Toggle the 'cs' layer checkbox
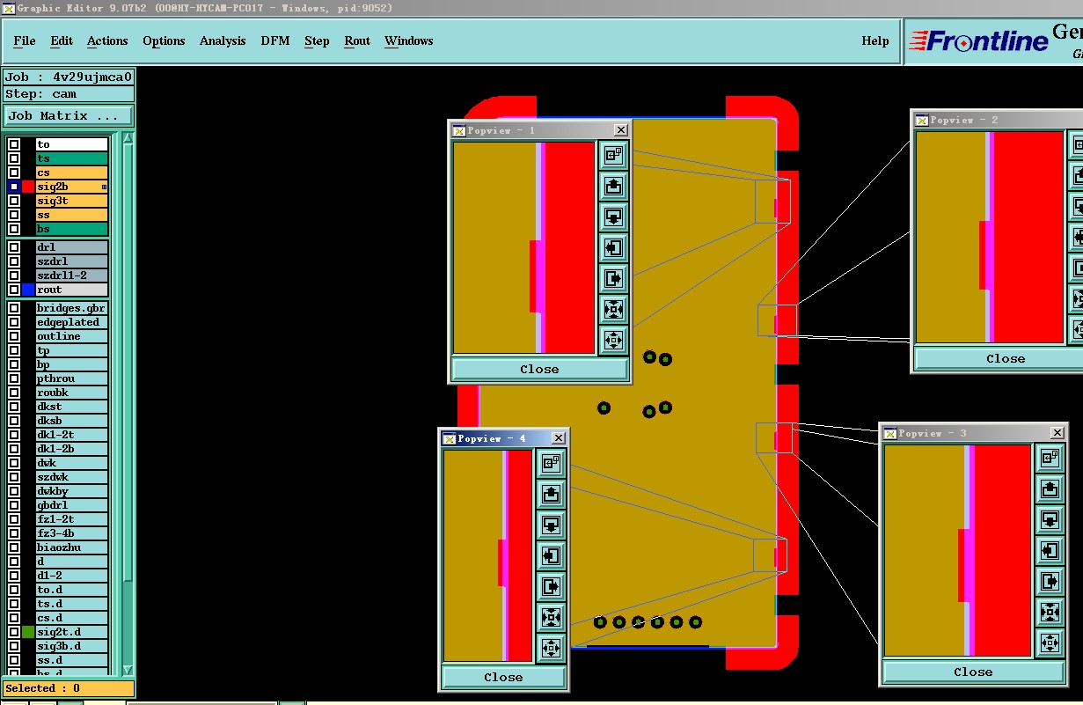This screenshot has height=705, width=1083. pos(14,173)
